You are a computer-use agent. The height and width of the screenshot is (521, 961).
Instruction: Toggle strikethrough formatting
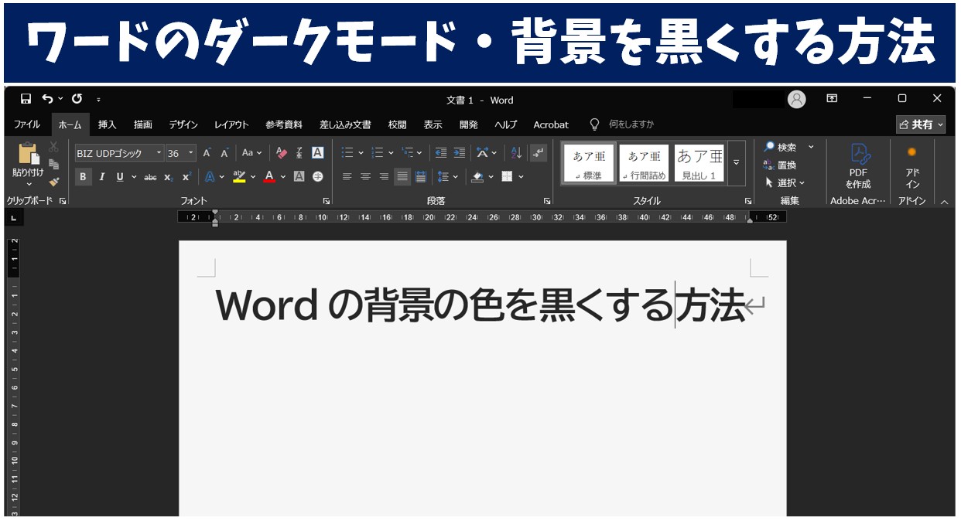click(151, 177)
